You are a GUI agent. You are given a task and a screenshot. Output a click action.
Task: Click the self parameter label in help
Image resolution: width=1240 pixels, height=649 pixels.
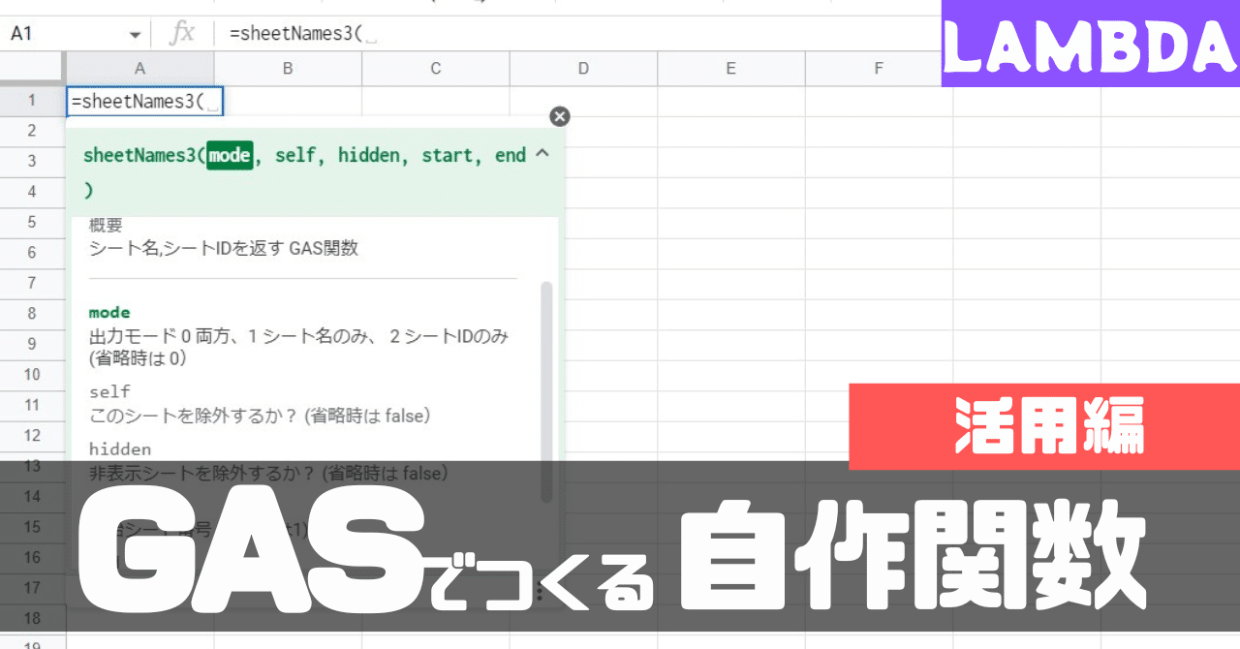tap(109, 391)
